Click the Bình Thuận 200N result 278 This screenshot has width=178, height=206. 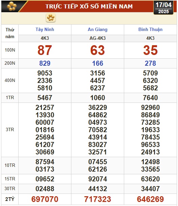[x=150, y=63]
